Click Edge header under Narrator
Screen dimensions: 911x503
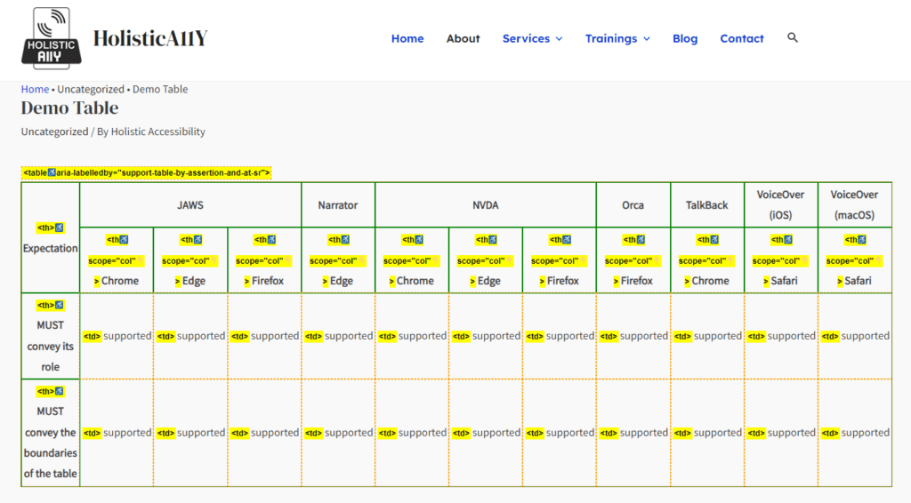[338, 259]
